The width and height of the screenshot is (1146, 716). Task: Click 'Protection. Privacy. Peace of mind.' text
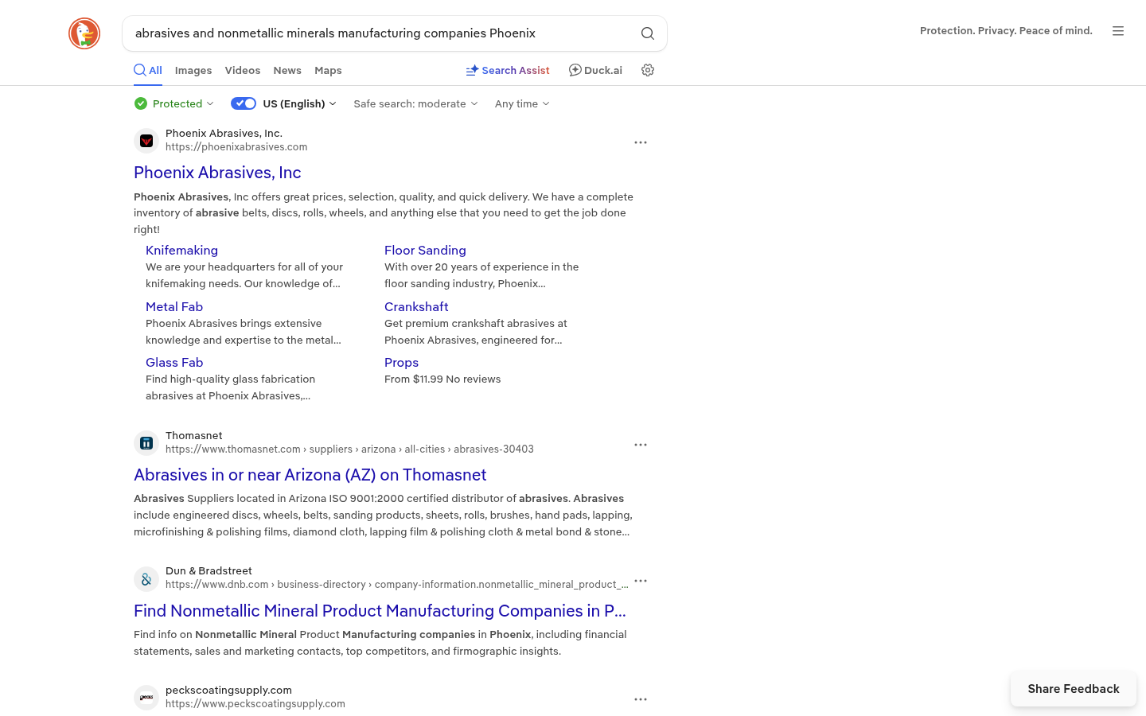pyautogui.click(x=1006, y=31)
